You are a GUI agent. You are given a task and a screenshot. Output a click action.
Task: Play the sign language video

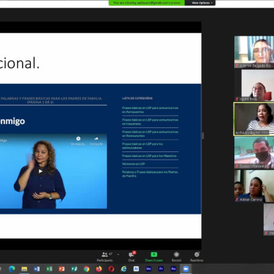click(40, 171)
